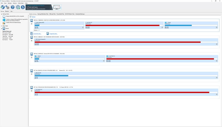Viewport: 222px width, 127px height.
Task: Click the Clone this disk link
Action: (x=37, y=34)
